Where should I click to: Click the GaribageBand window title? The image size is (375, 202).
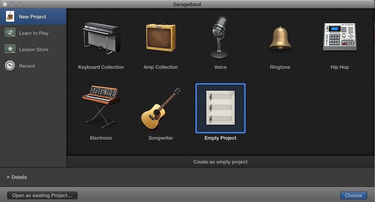click(187, 4)
